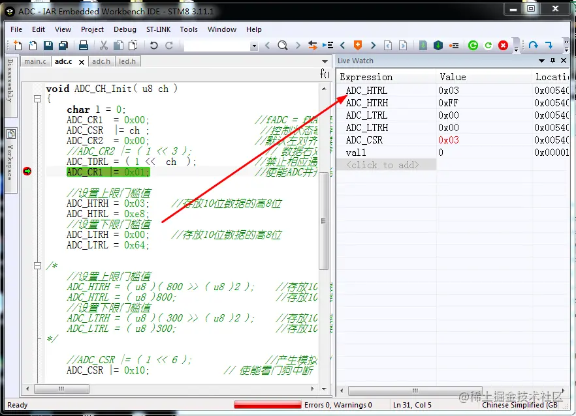Jump to the previous bookmark arrow
This screenshot has height=416, width=576.
click(x=343, y=45)
